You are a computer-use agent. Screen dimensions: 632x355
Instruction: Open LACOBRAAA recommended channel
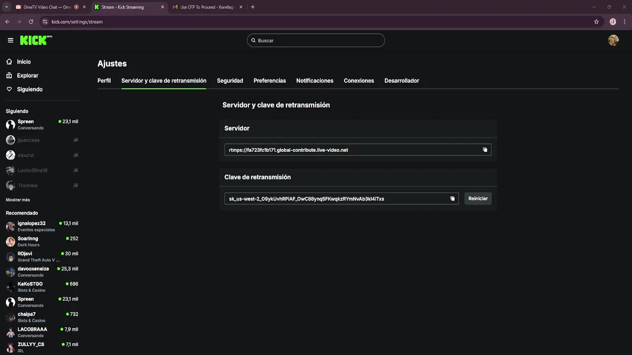[41, 332]
